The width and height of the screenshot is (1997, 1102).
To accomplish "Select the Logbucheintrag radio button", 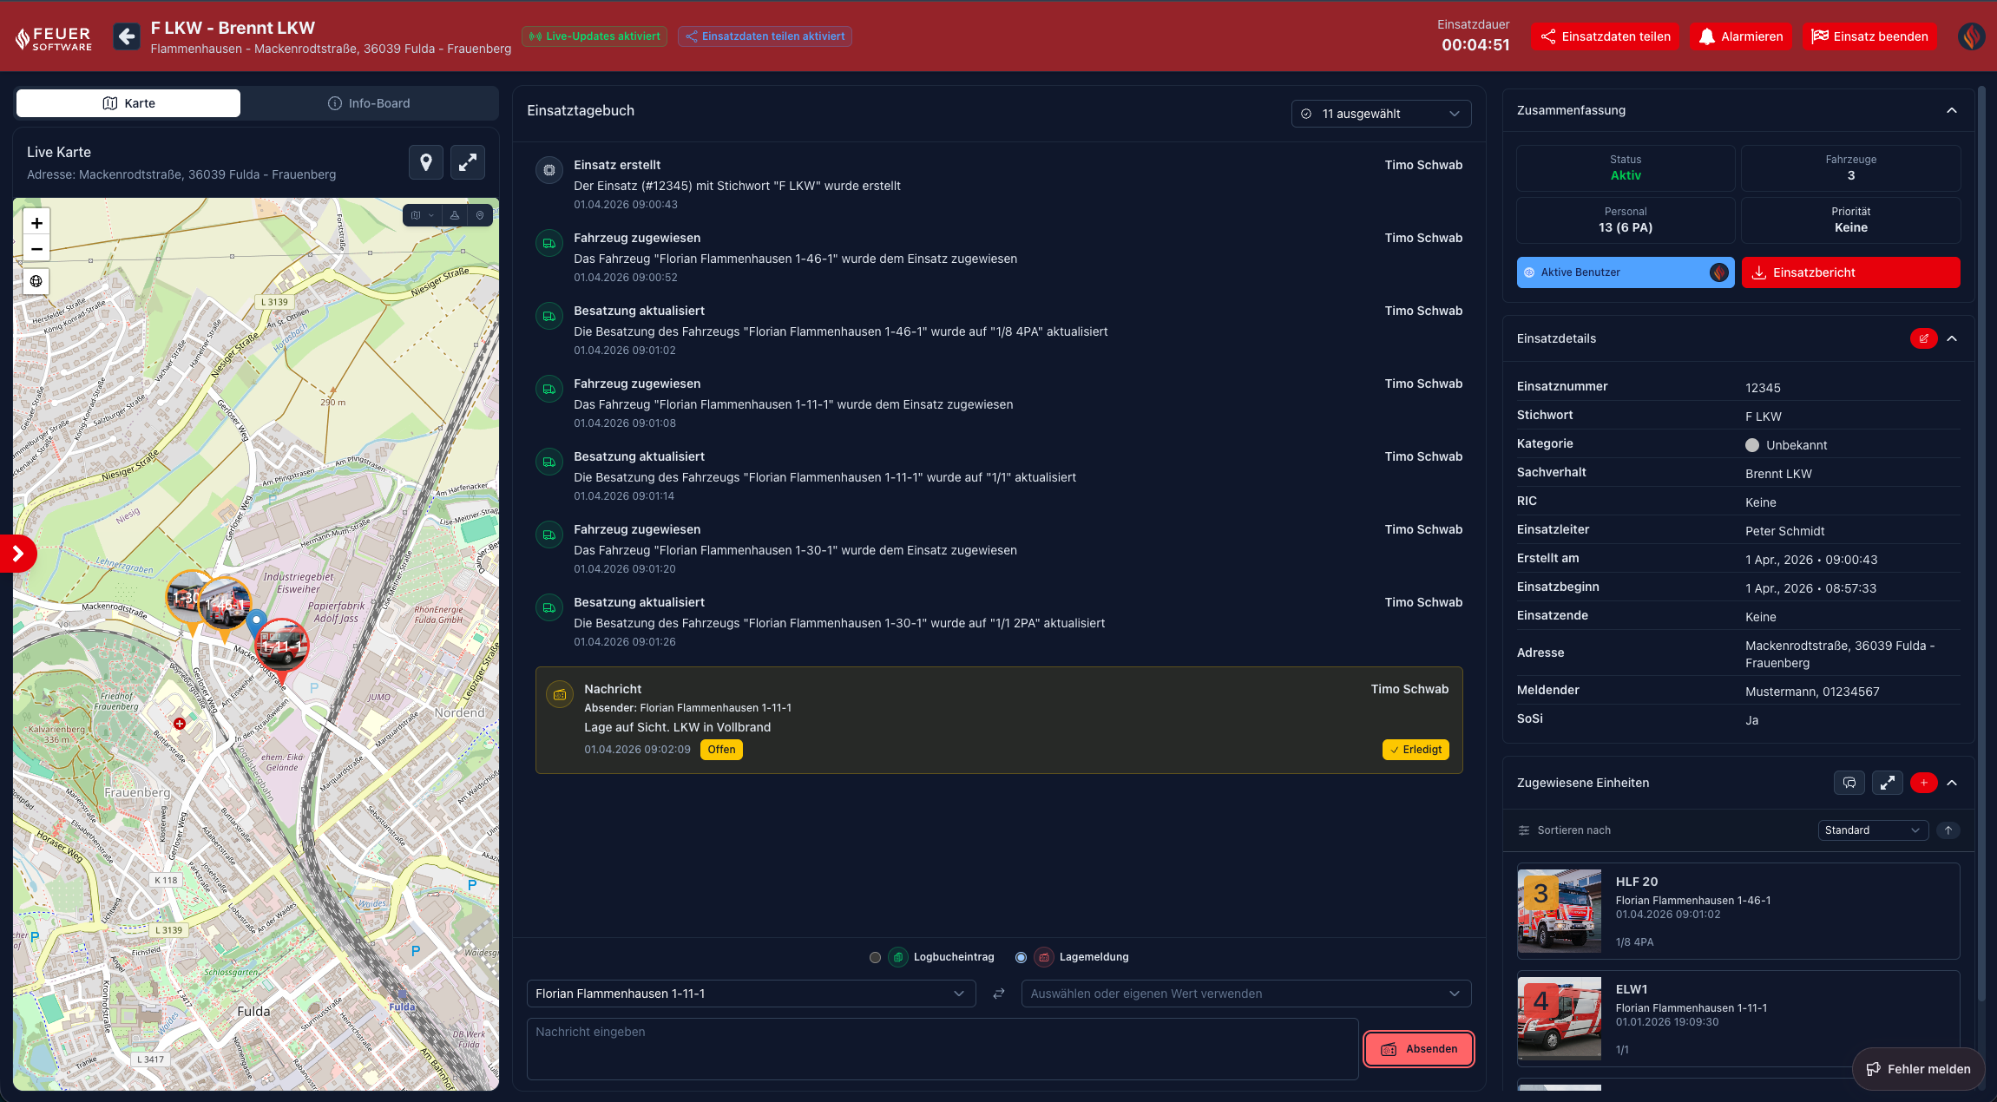I will click(876, 957).
